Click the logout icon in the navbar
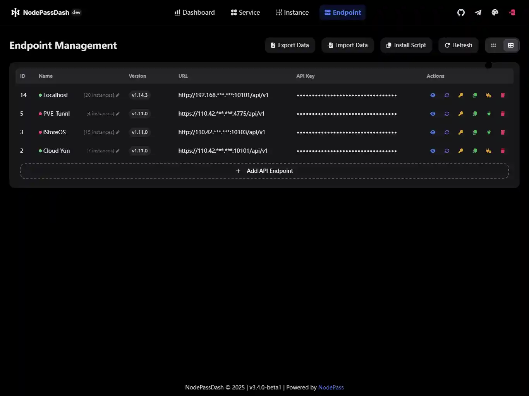Viewport: 529px width, 396px height. pos(512,12)
